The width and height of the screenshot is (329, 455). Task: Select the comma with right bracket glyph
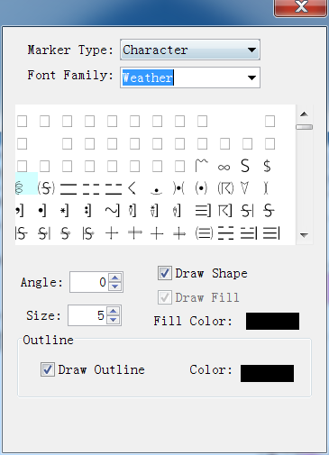coord(20,211)
